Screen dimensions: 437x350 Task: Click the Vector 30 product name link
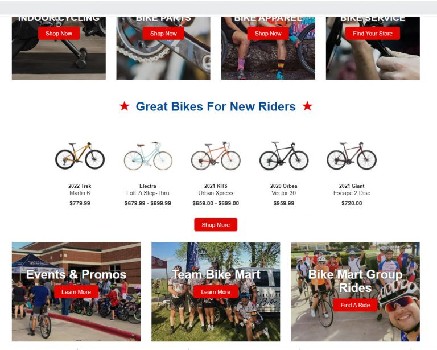pyautogui.click(x=284, y=193)
